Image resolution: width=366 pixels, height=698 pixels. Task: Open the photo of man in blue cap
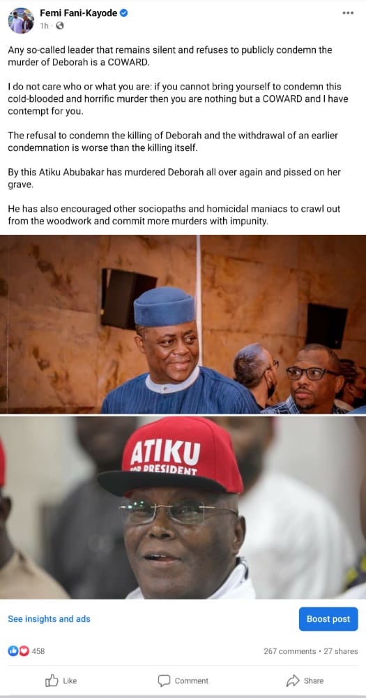point(183,324)
